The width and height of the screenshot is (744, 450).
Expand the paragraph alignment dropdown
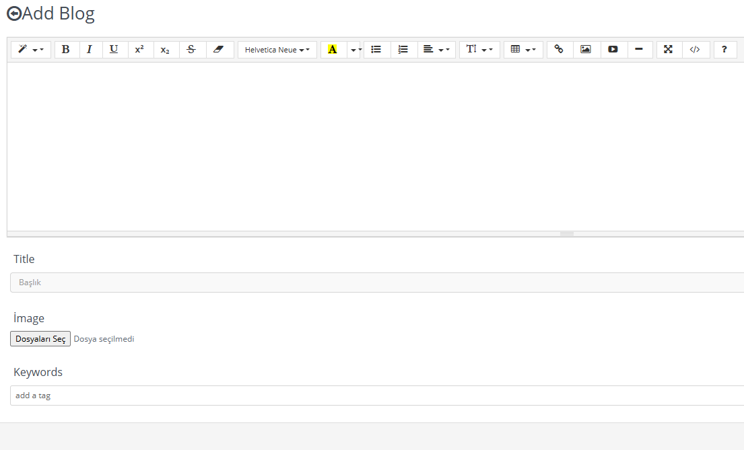pos(436,50)
